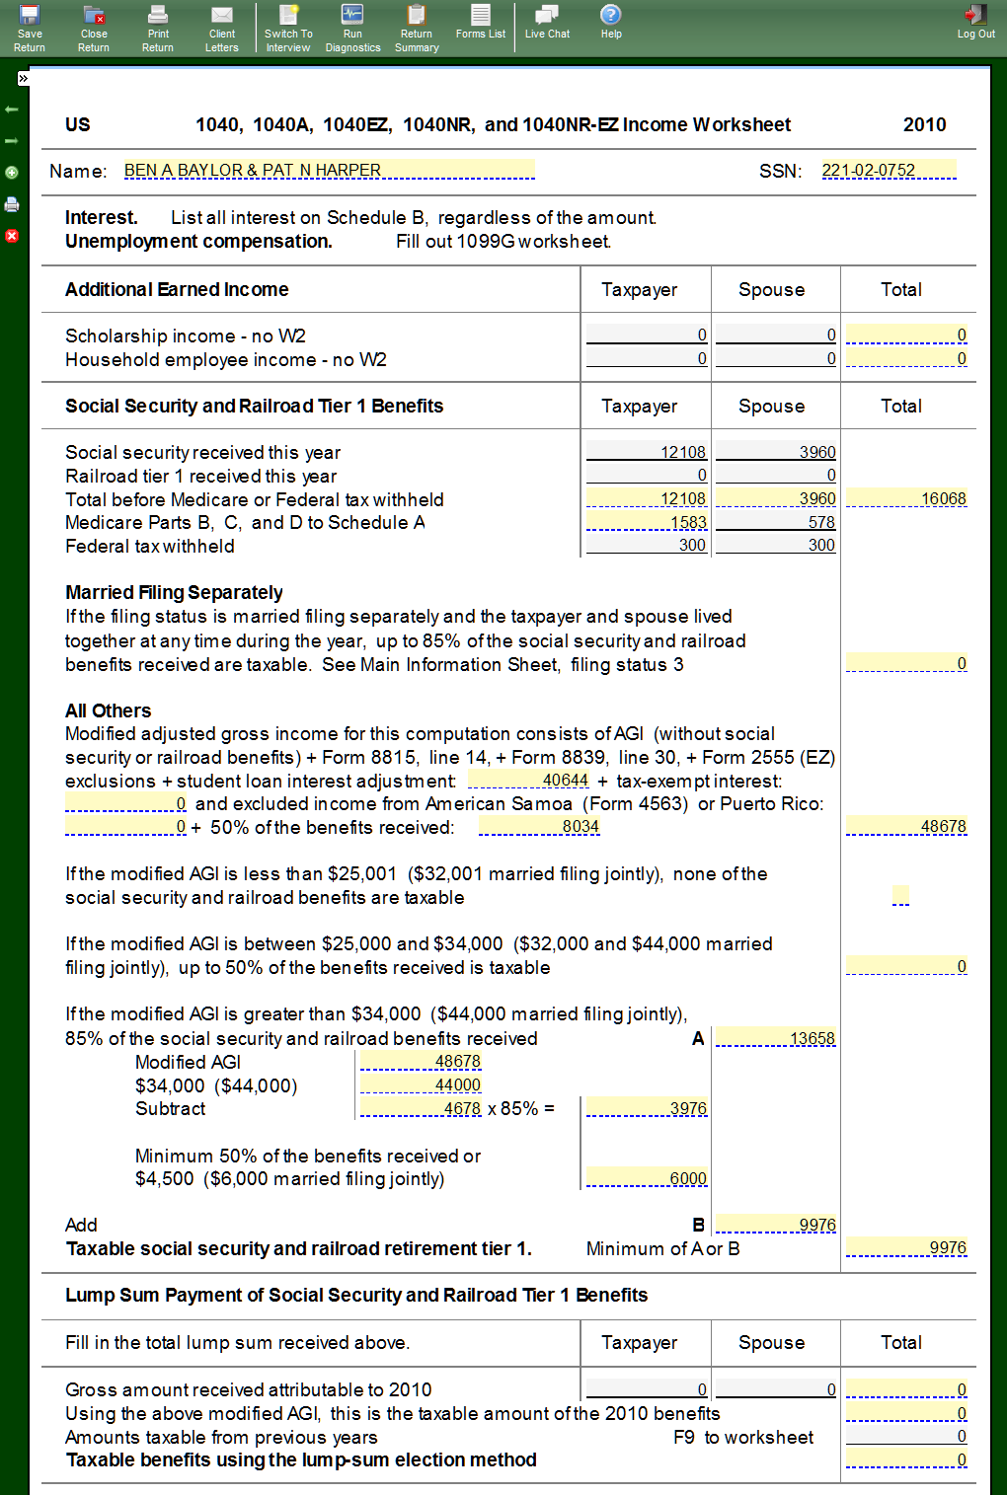Click the Taxpayer scholarship income field

tap(647, 335)
